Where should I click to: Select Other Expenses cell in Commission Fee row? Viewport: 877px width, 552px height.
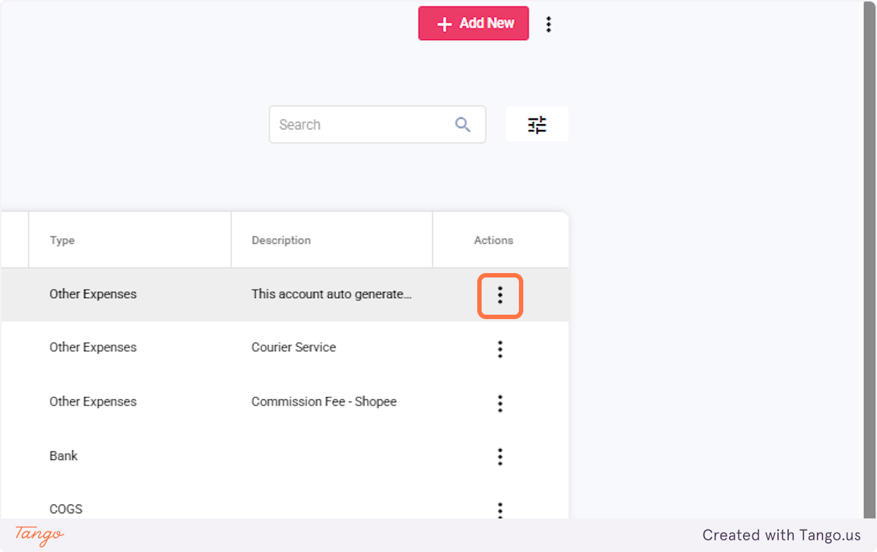[x=93, y=402]
